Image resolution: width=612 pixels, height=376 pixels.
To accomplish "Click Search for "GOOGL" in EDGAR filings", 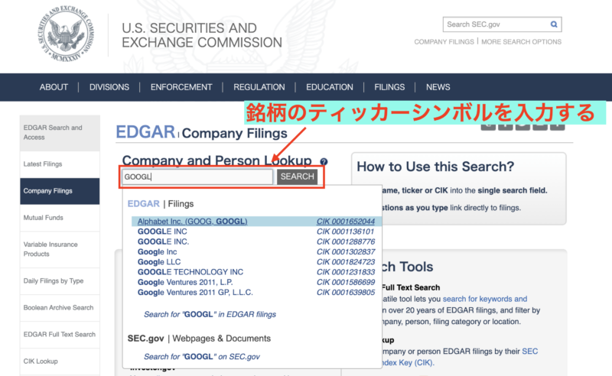I will pyautogui.click(x=210, y=314).
